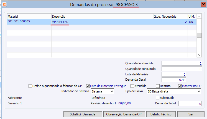Click the grid vertical scrollbar thumb

pyautogui.click(x=199, y=35)
